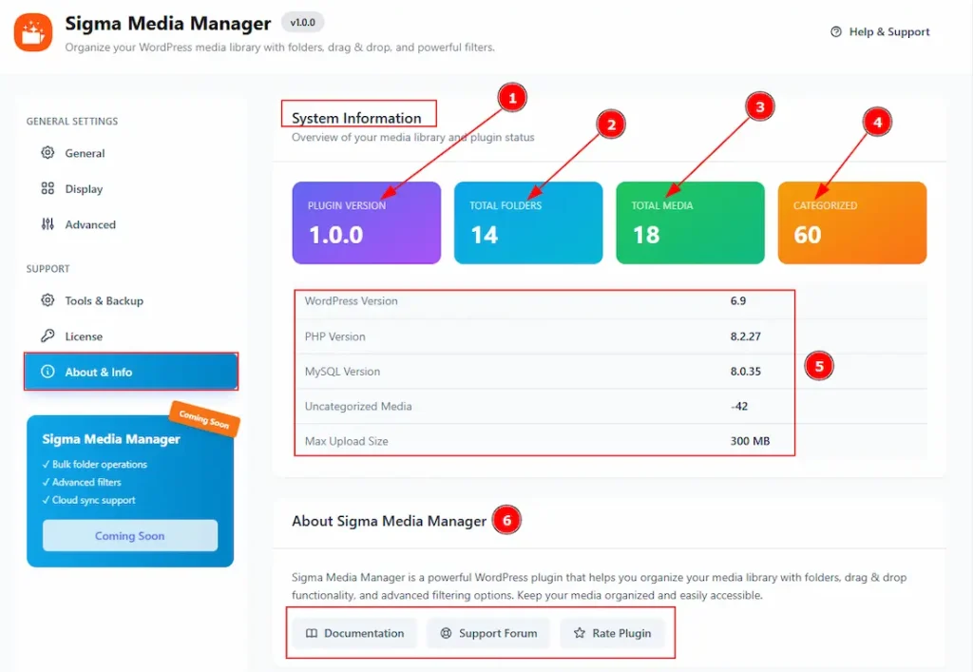The height and width of the screenshot is (672, 973).
Task: Click the Sigma Media Manager orange logo icon
Action: [33, 31]
